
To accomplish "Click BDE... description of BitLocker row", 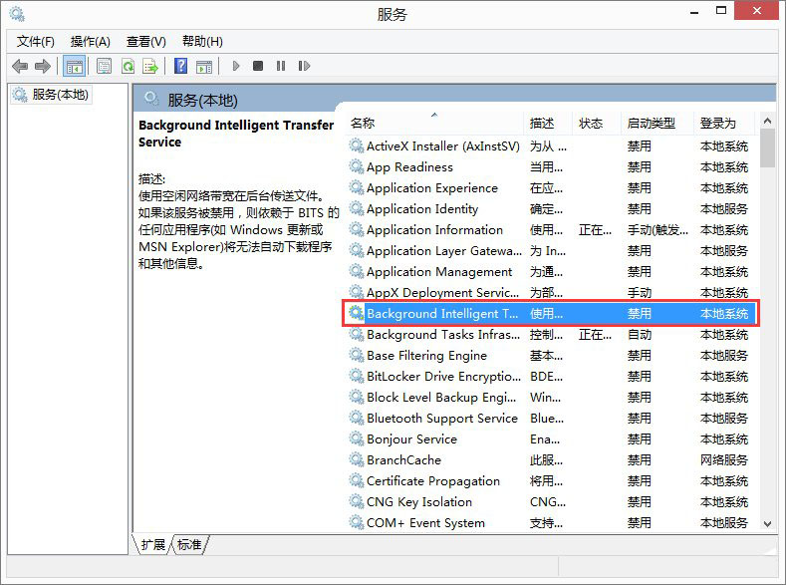I will tap(546, 376).
